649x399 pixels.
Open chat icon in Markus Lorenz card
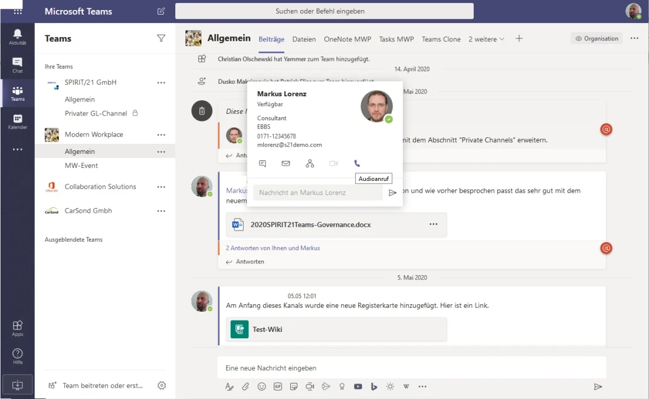(x=263, y=163)
